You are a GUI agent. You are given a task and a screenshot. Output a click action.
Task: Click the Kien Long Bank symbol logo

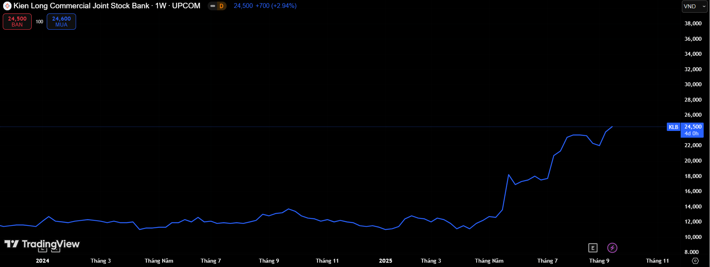tap(7, 6)
